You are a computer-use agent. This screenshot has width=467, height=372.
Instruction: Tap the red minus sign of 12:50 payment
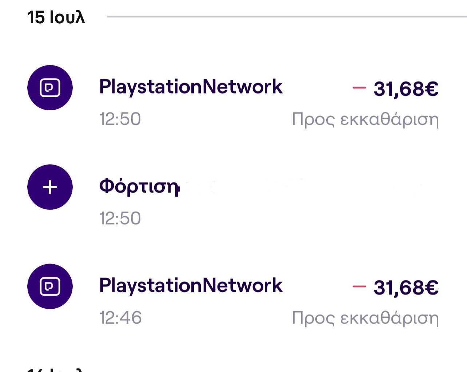(x=359, y=88)
